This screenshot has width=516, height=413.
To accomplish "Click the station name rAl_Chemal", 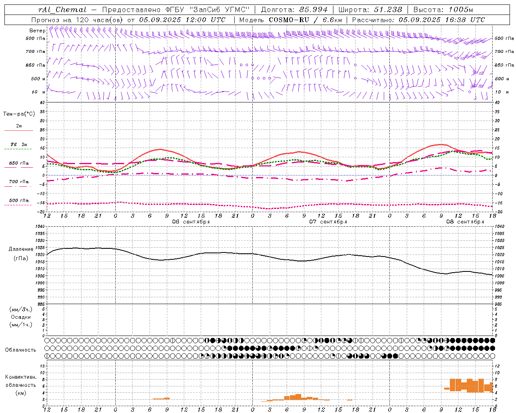I will coord(62,10).
